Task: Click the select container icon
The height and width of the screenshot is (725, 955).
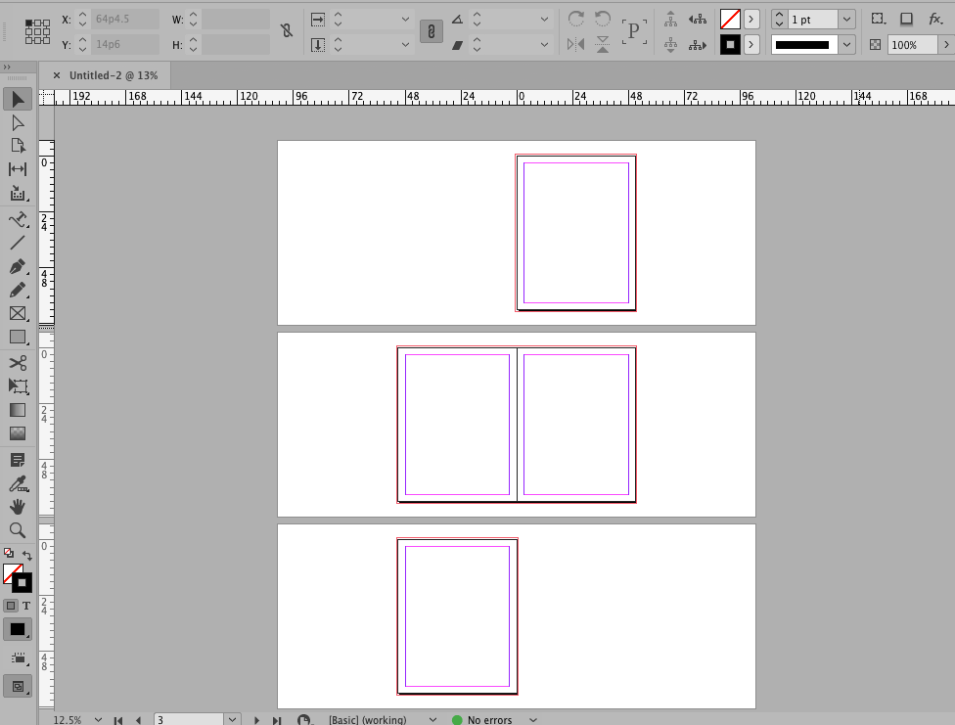Action: (x=670, y=19)
